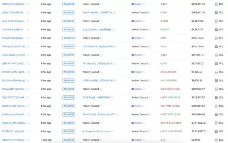Click SOL token icon in the +31,630 row

217,30
